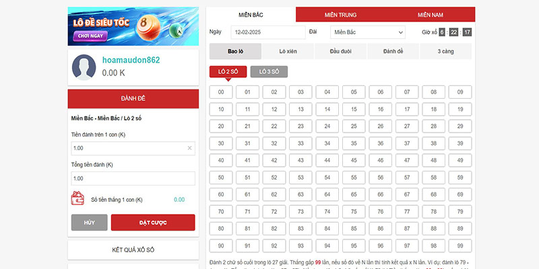Pick number 45 in the grid
This screenshot has height=269, width=539.
click(327, 160)
